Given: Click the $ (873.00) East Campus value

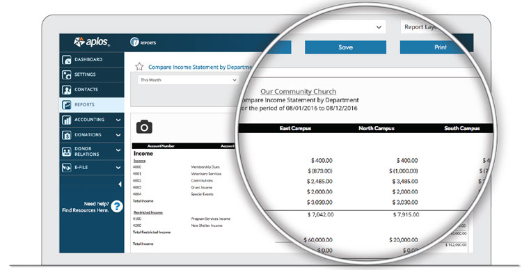Looking at the screenshot, I should (320, 170).
